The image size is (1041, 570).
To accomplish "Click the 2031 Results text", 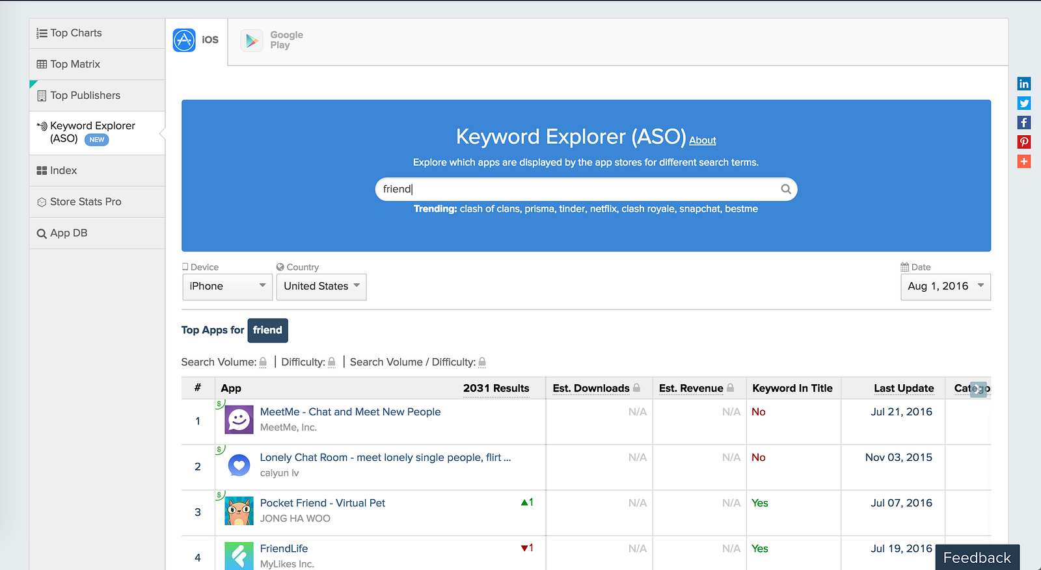I will pos(496,389).
